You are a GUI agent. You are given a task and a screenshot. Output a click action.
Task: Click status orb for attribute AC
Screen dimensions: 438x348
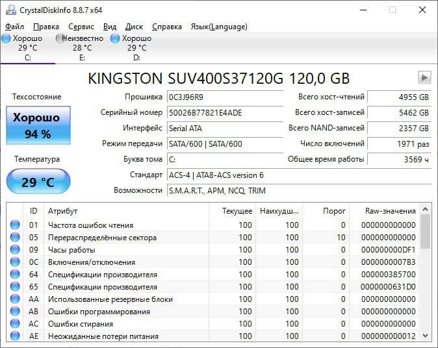15,323
